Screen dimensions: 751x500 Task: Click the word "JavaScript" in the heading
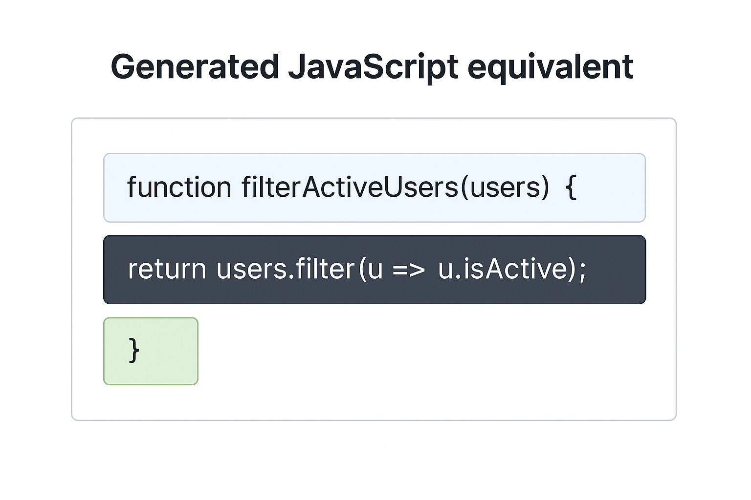click(x=374, y=67)
